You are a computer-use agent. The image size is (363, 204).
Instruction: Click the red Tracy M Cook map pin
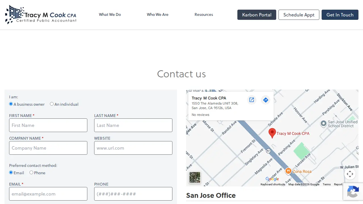[272, 133]
